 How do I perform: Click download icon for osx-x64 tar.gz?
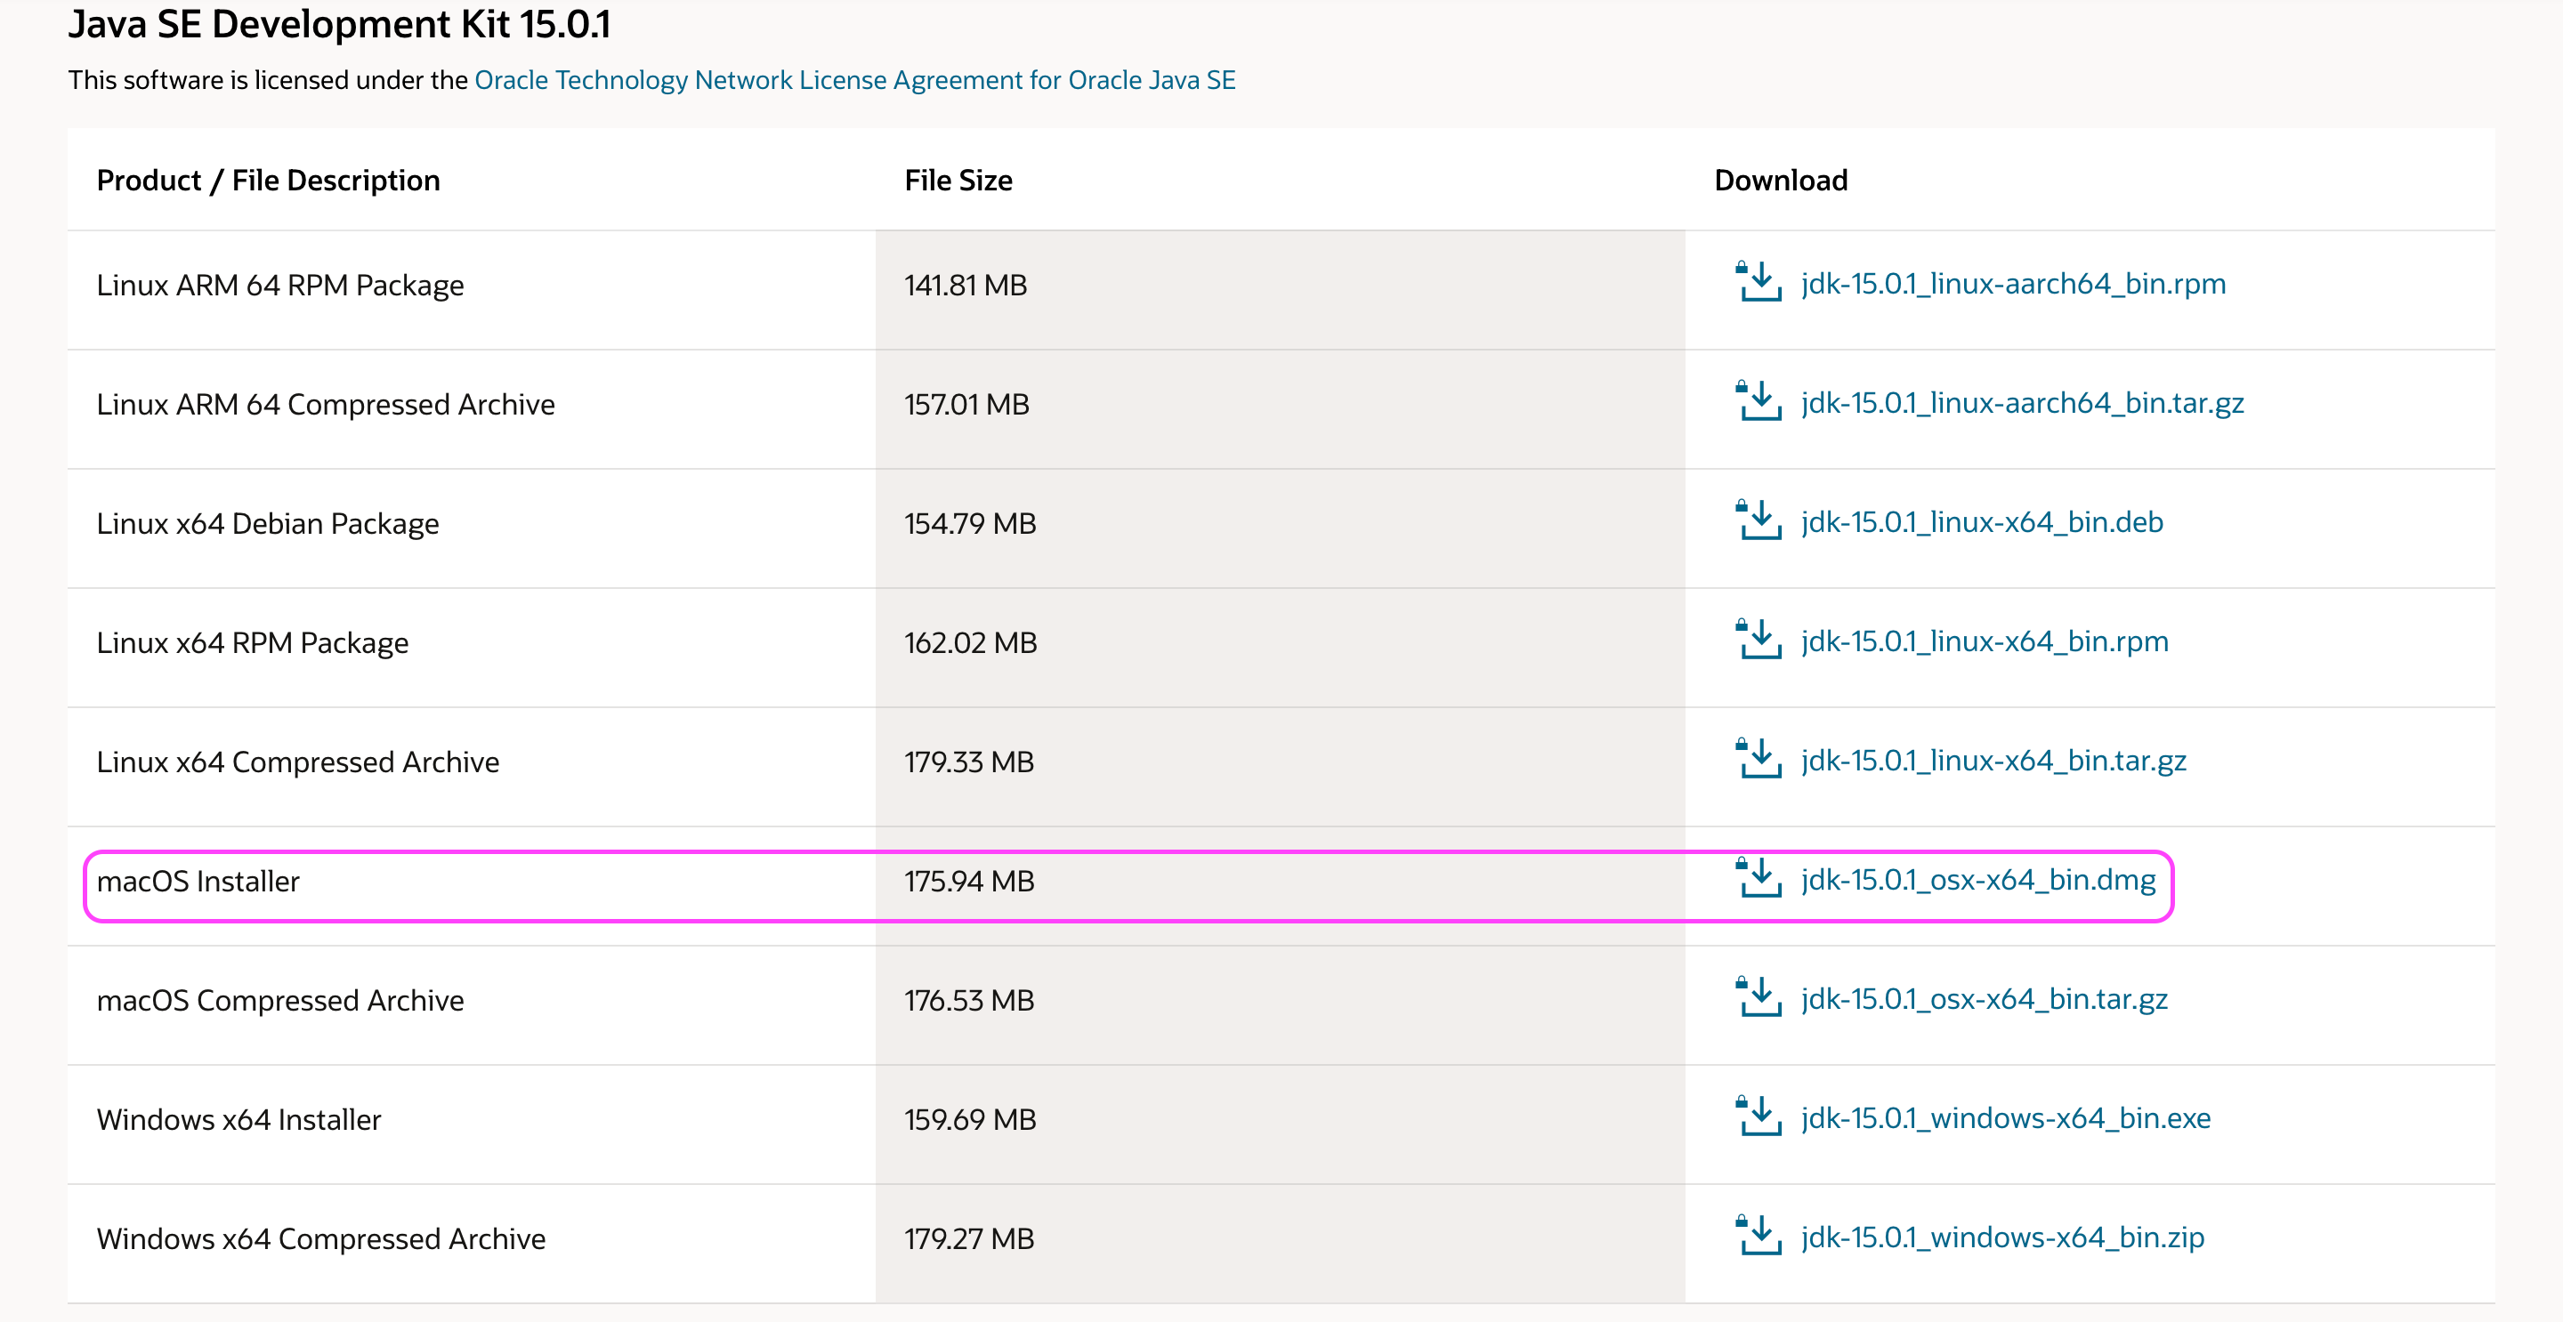pyautogui.click(x=1759, y=997)
